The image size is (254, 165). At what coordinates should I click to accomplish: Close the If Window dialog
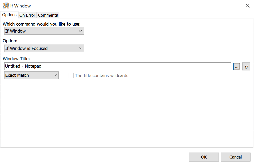point(248,6)
